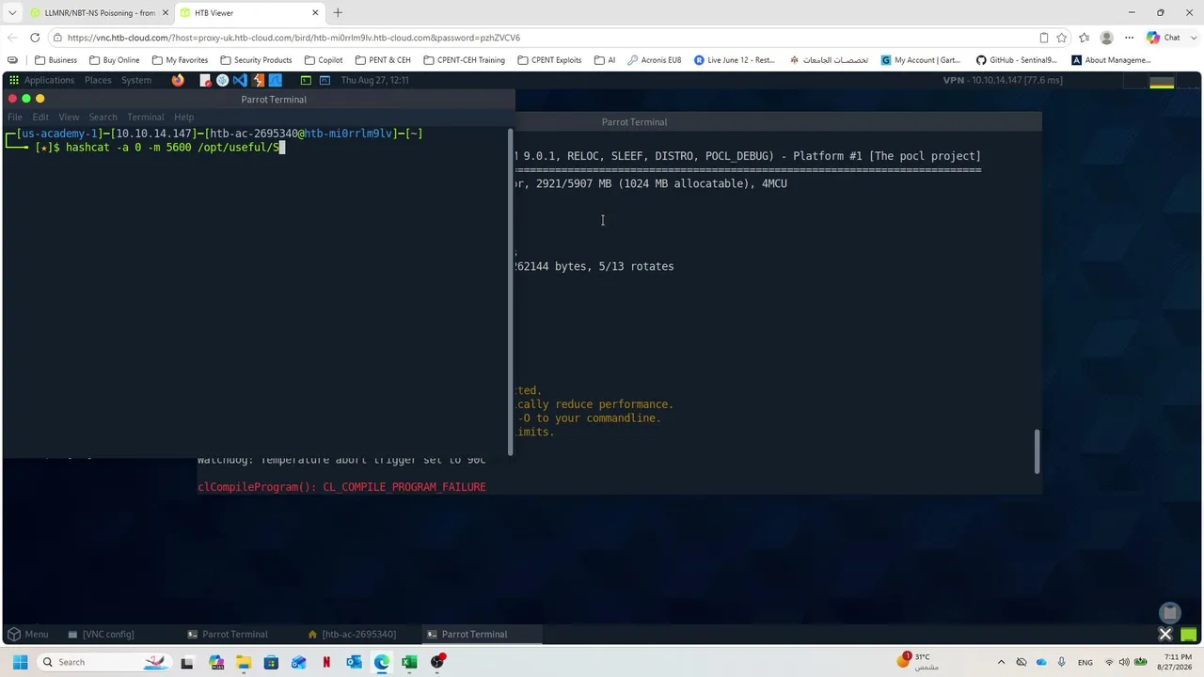Open the GitHub Sentinal9 bookmark
This screenshot has width=1204, height=677.
point(1017,60)
